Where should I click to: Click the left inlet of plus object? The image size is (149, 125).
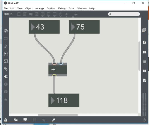pos(54,64)
